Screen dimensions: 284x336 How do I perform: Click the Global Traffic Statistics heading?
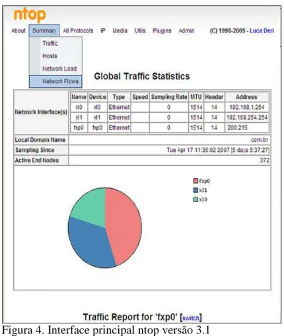[x=142, y=77]
